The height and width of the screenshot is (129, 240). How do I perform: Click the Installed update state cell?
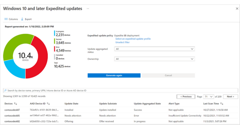(x=69, y=110)
